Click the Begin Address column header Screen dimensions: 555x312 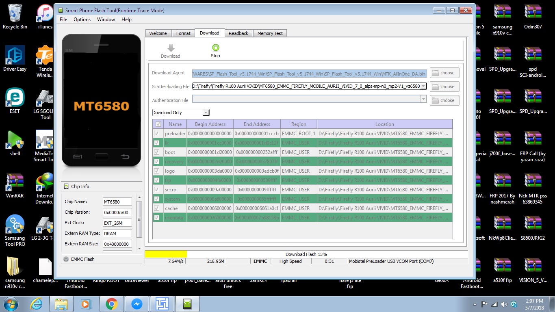210,124
